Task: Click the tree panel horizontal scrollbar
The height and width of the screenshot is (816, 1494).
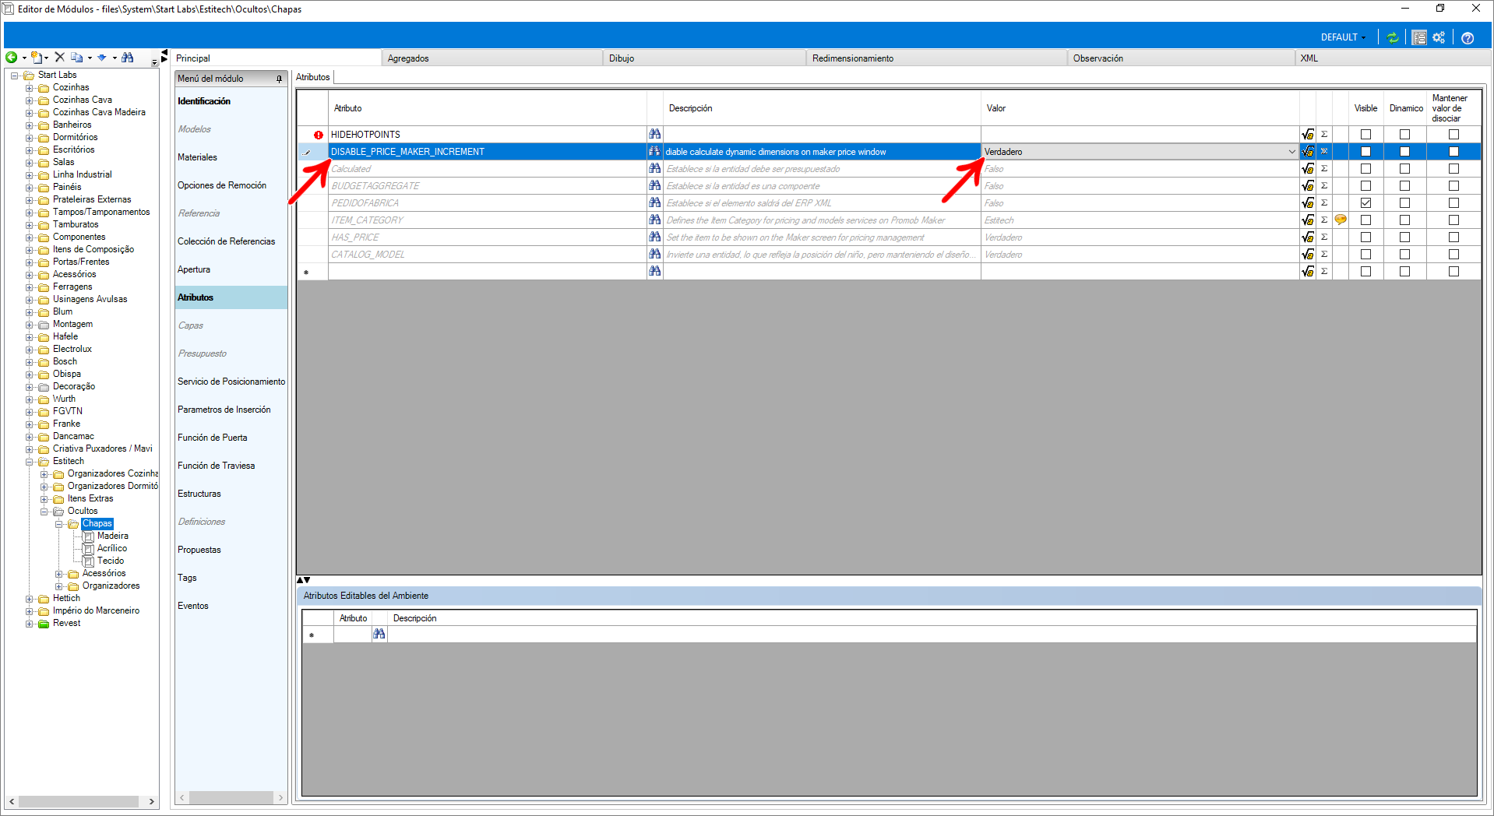Action: tap(79, 801)
